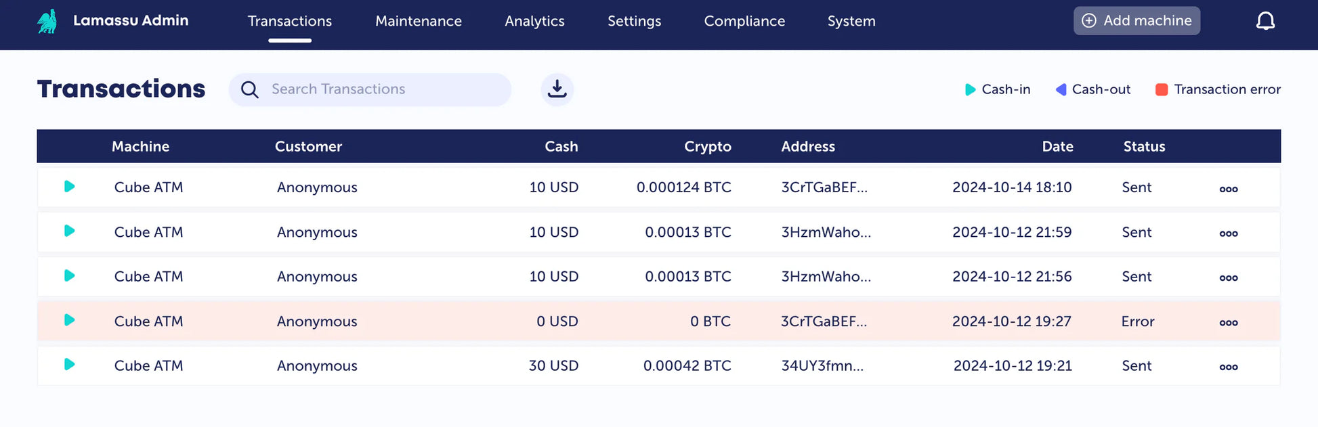Switch to the Analytics tab
The width and height of the screenshot is (1318, 427).
coord(534,21)
